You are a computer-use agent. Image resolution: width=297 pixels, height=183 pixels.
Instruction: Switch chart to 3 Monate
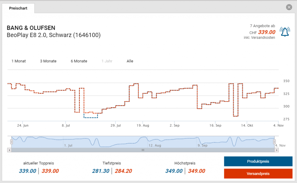(x=48, y=61)
